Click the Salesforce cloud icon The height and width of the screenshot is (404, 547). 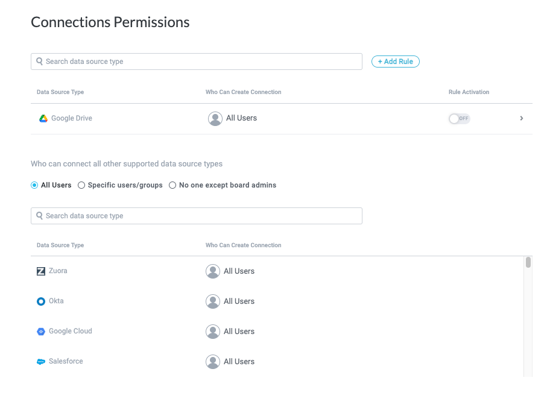click(x=41, y=361)
